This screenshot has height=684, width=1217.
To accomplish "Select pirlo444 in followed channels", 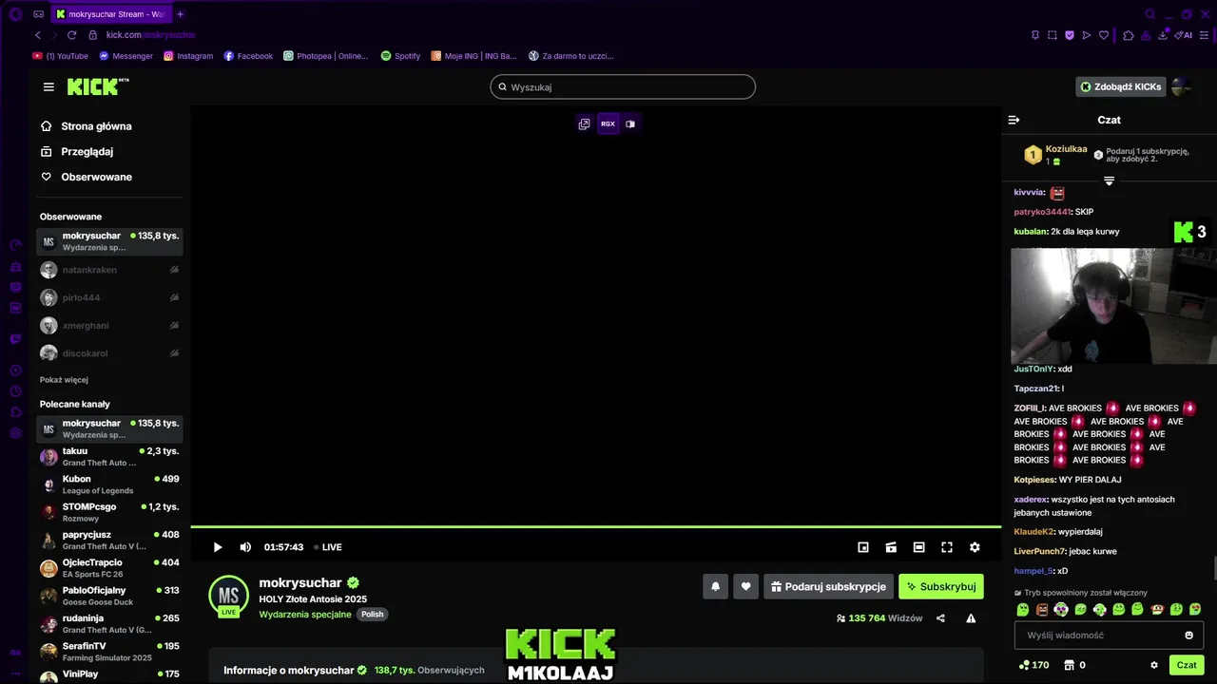I will click(x=109, y=297).
